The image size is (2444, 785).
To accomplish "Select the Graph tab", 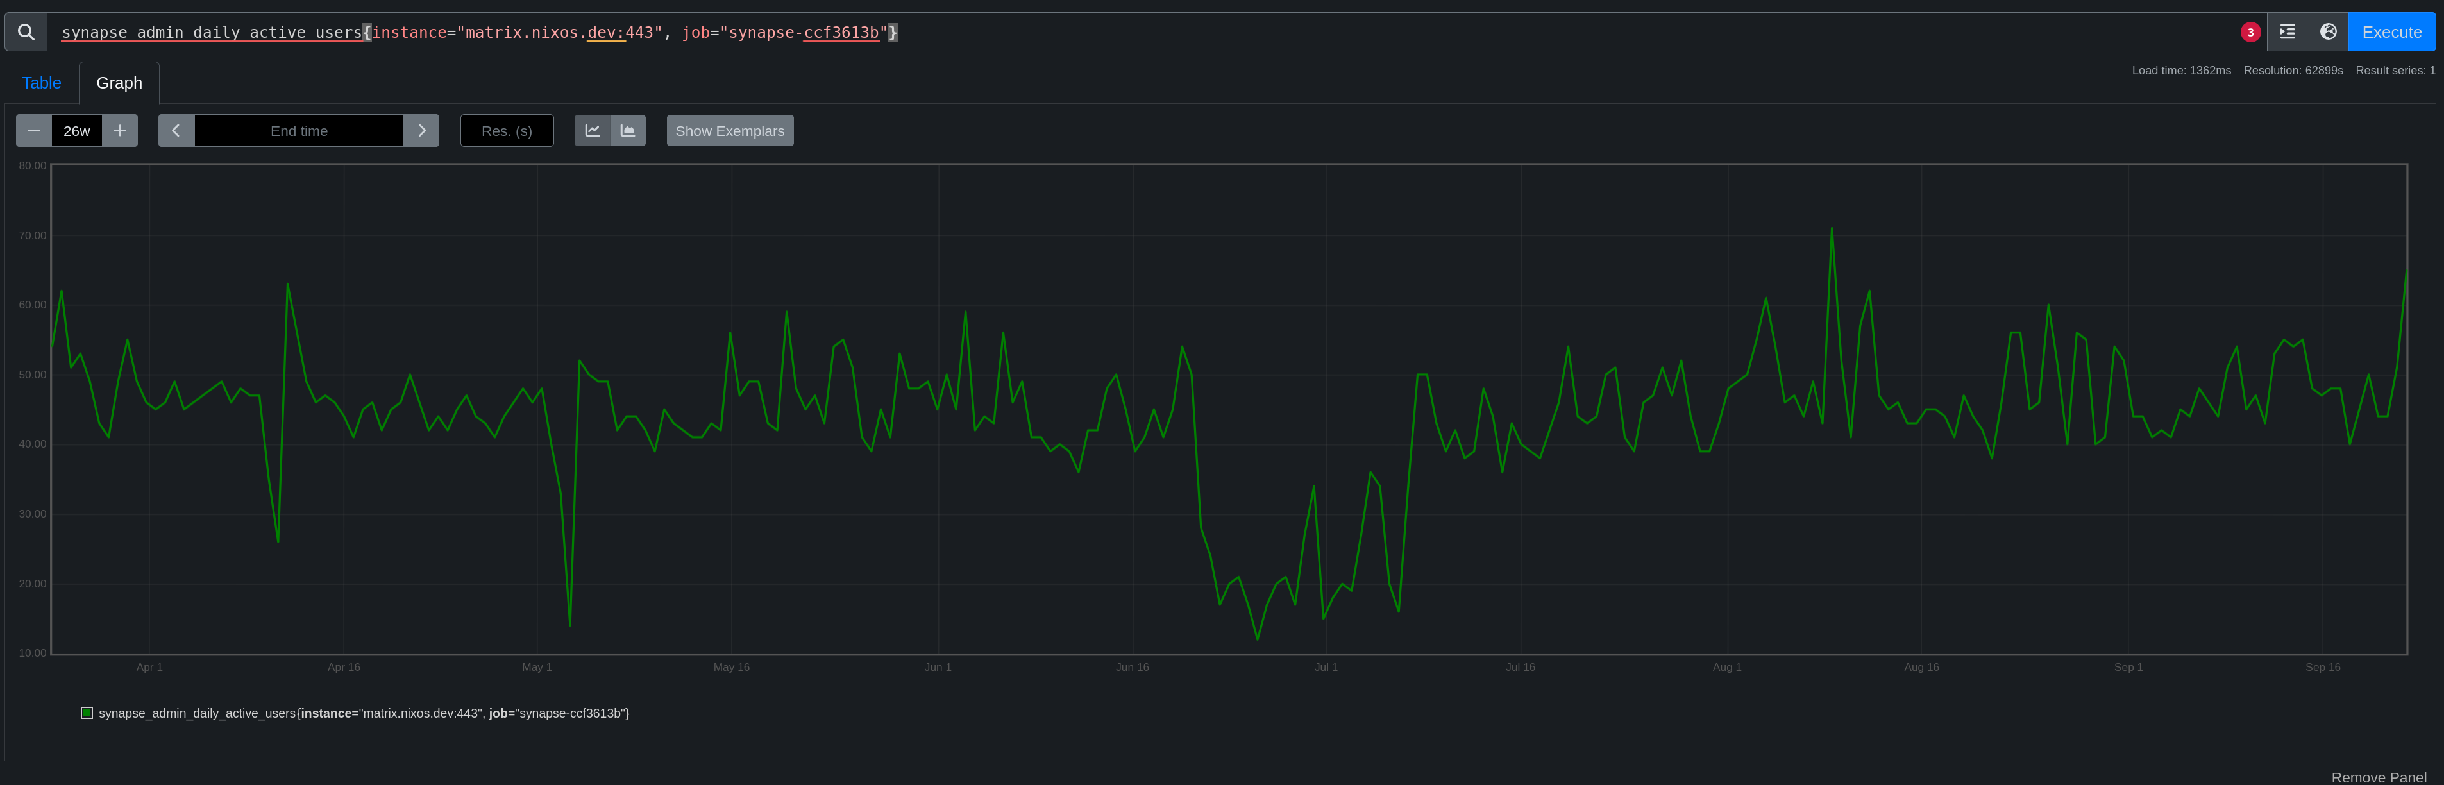I will click(119, 83).
